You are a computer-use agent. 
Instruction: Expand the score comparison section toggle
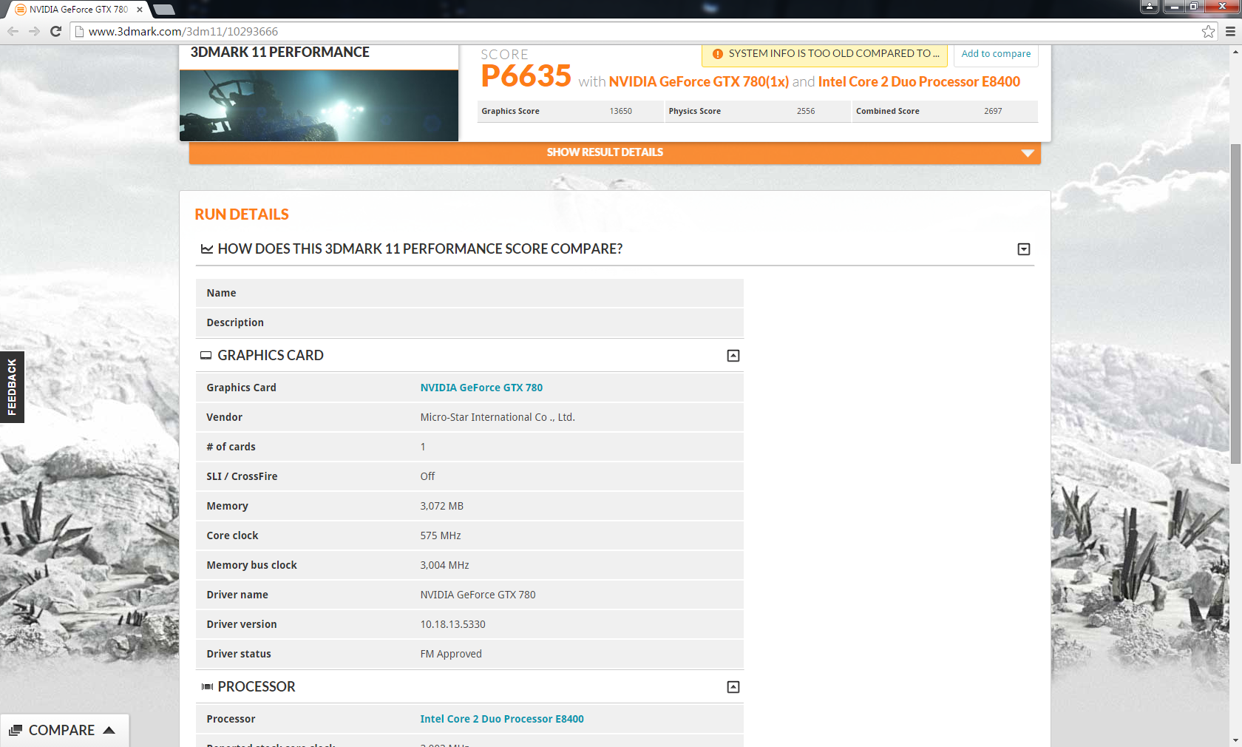[x=1024, y=249]
